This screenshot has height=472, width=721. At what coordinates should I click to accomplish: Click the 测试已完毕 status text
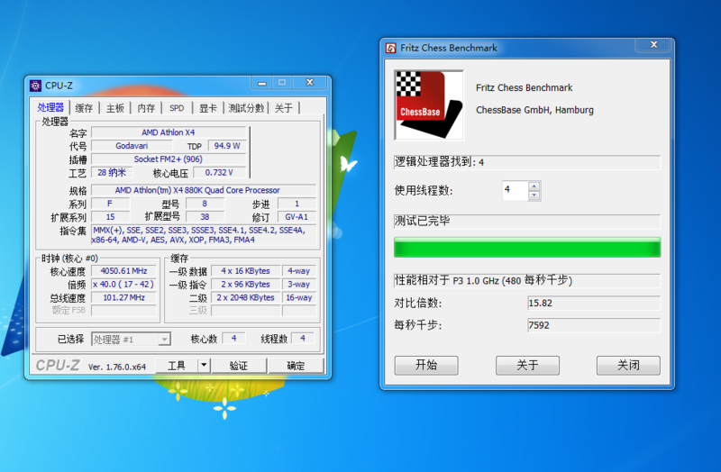pyautogui.click(x=422, y=221)
